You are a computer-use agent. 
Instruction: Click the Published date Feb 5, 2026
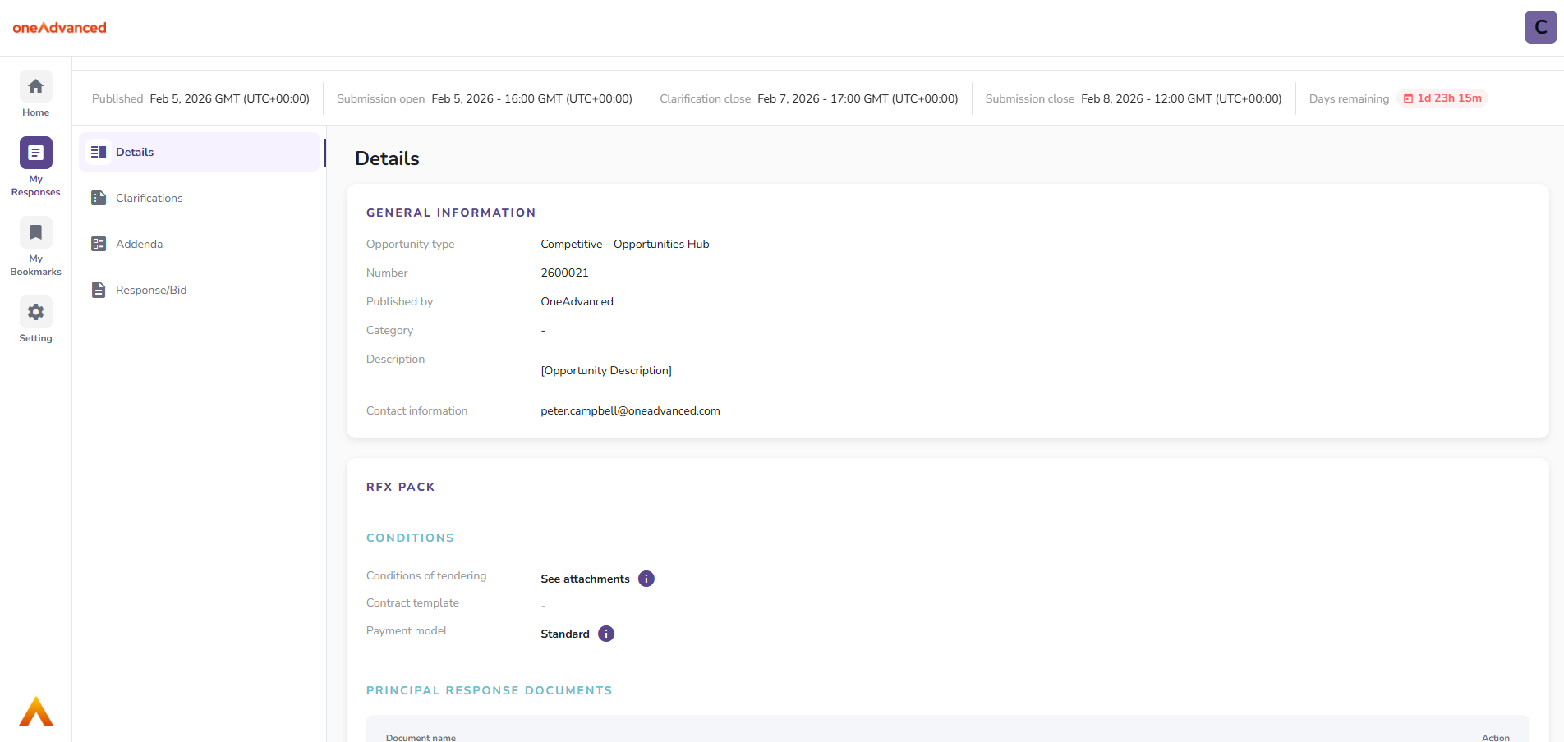[x=229, y=98]
